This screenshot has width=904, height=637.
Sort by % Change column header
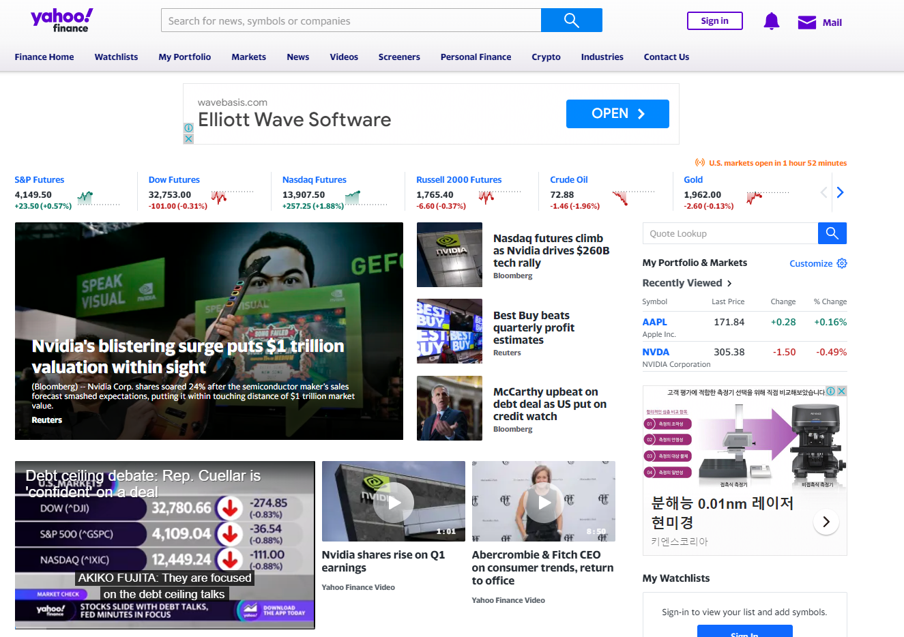[x=830, y=301]
